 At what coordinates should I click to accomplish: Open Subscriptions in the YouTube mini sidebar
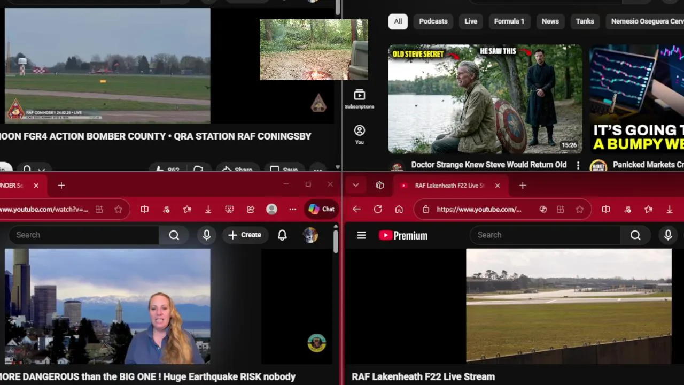(359, 99)
